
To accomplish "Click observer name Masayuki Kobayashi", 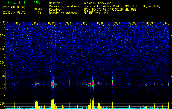I will click(x=98, y=3).
